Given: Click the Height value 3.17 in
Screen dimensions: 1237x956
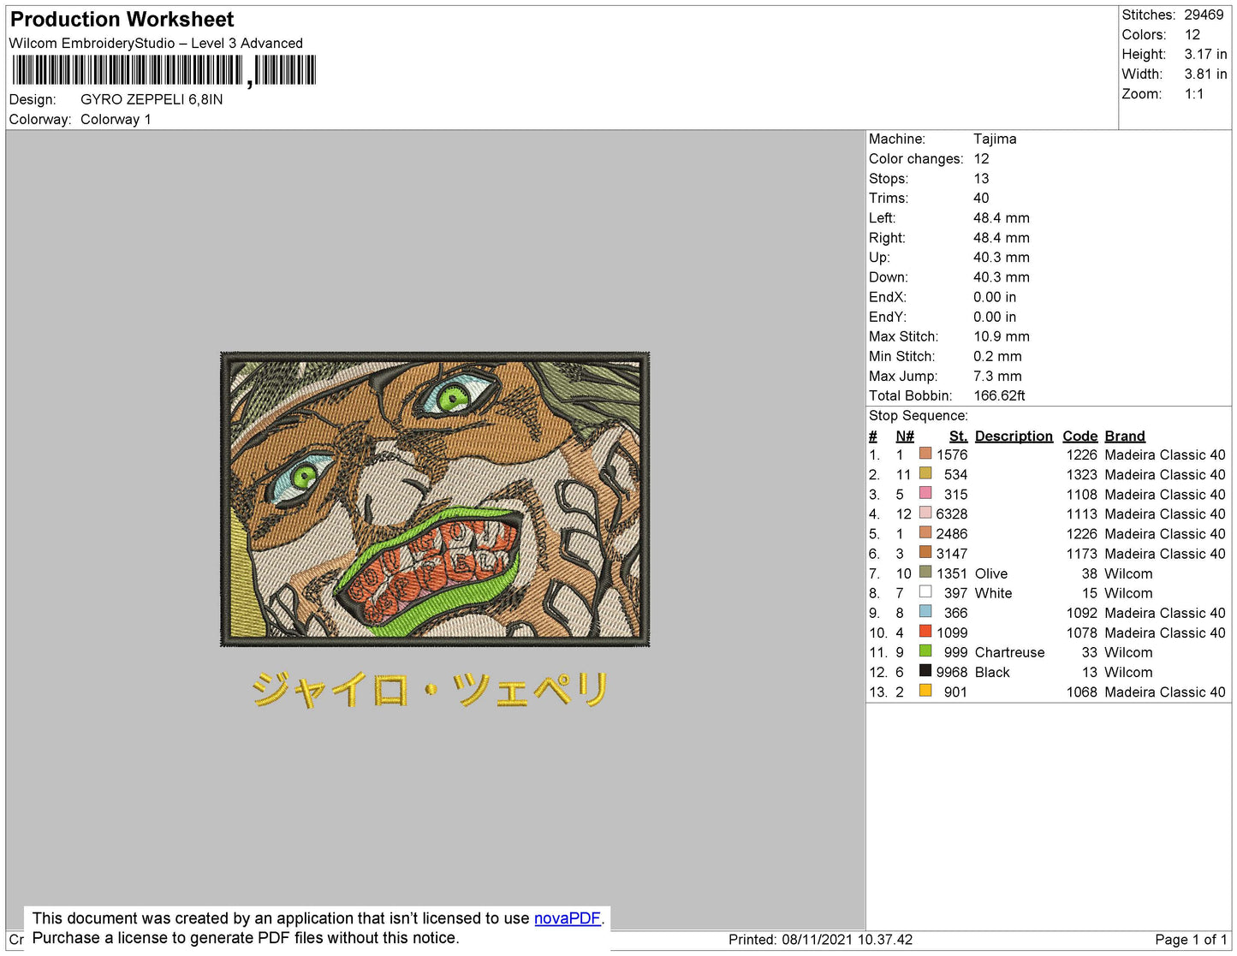Looking at the screenshot, I should 1205,54.
